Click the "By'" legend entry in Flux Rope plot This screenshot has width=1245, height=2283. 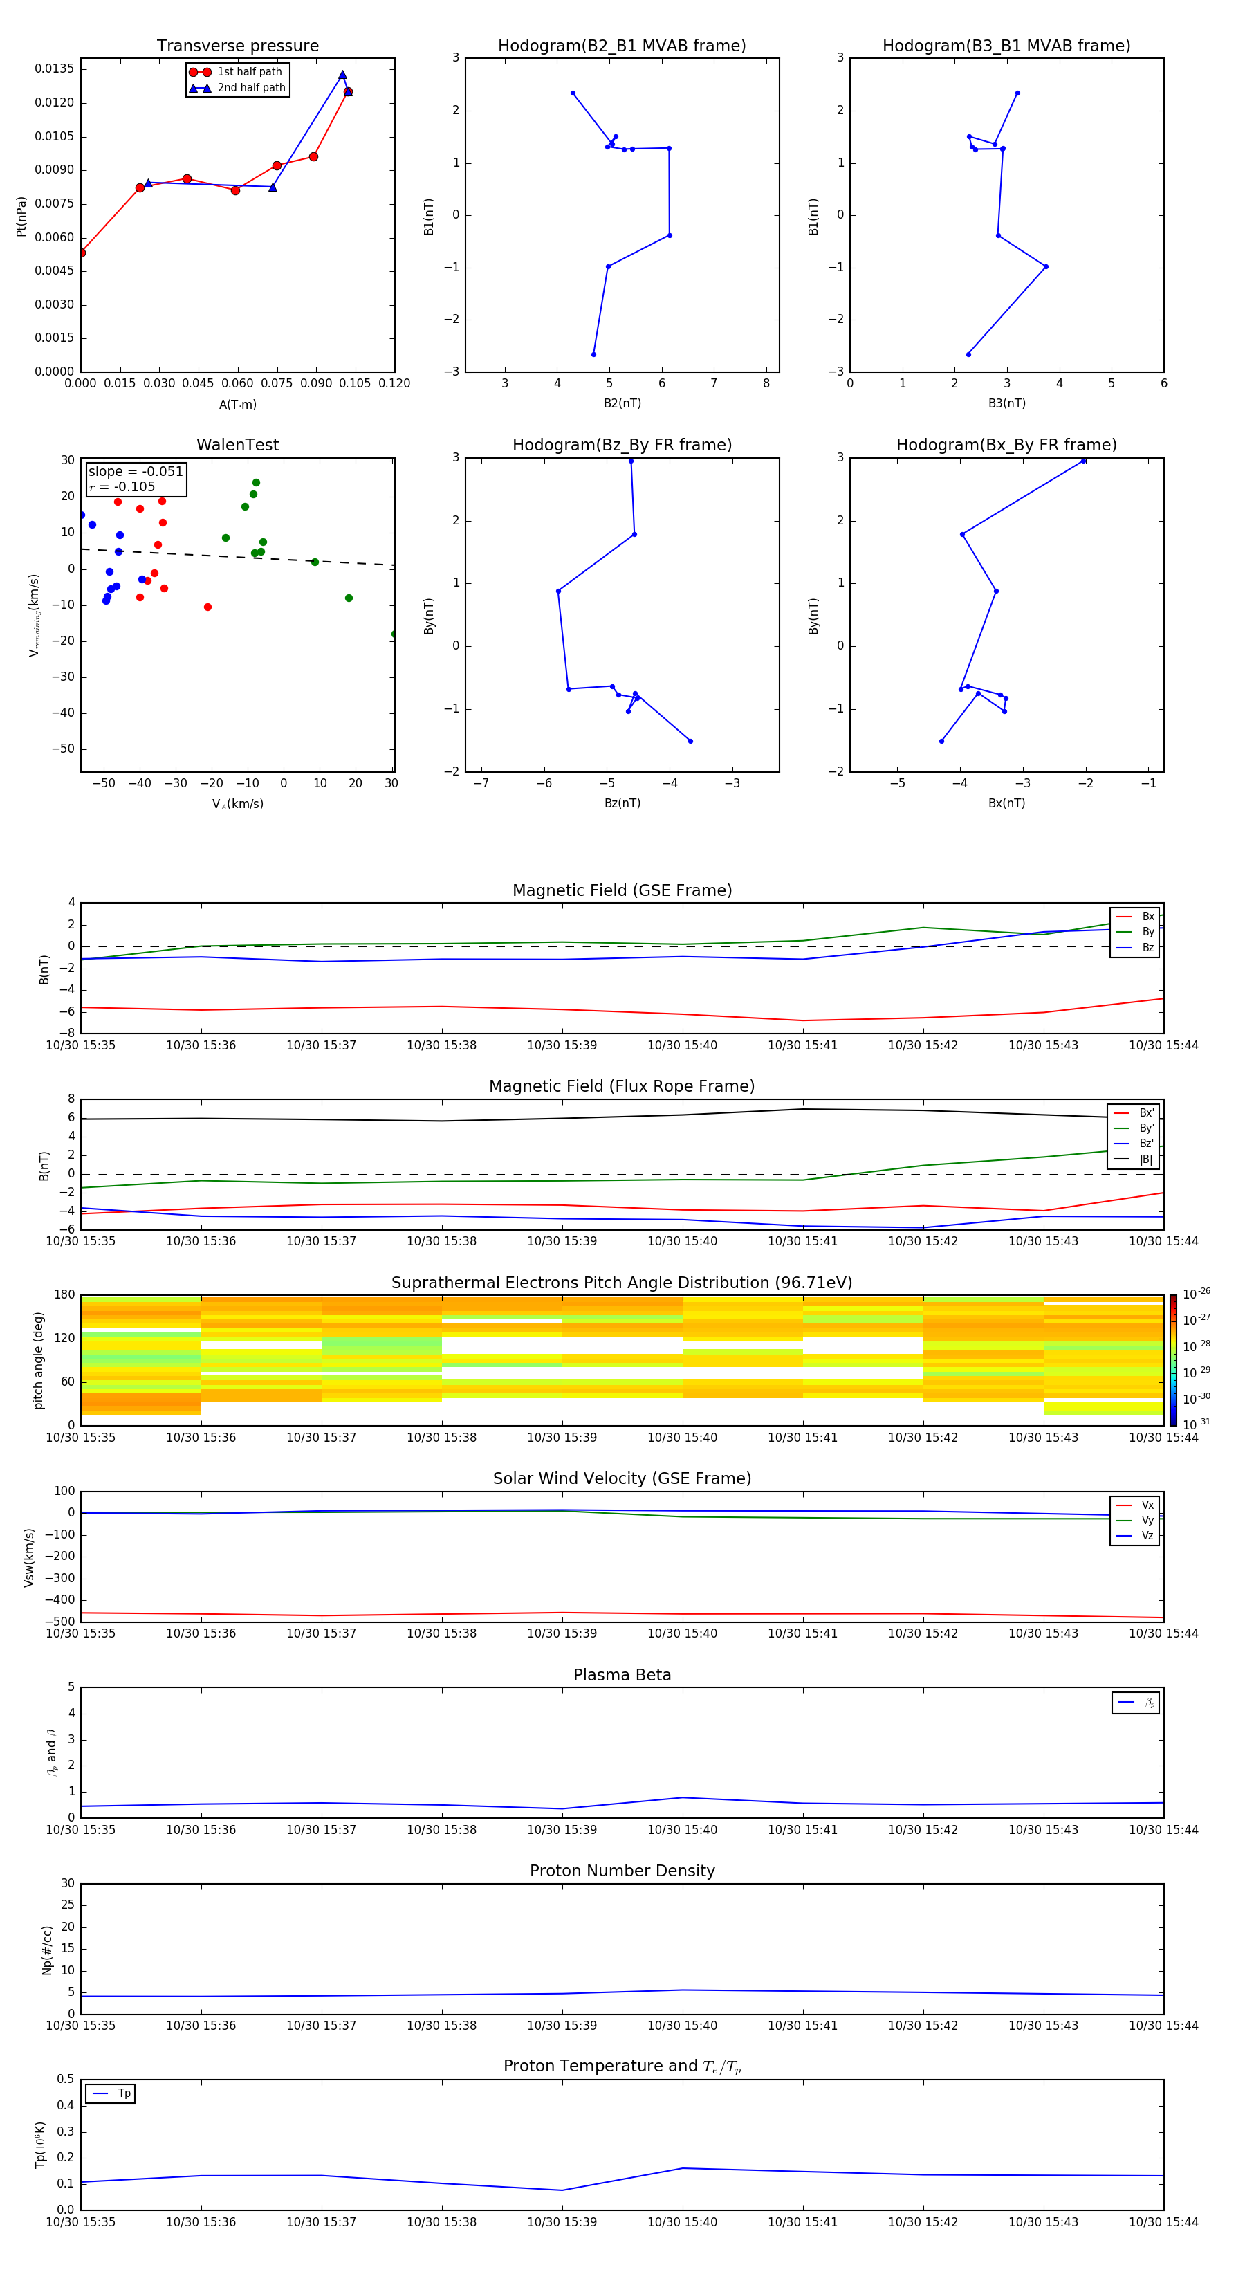[1134, 1128]
